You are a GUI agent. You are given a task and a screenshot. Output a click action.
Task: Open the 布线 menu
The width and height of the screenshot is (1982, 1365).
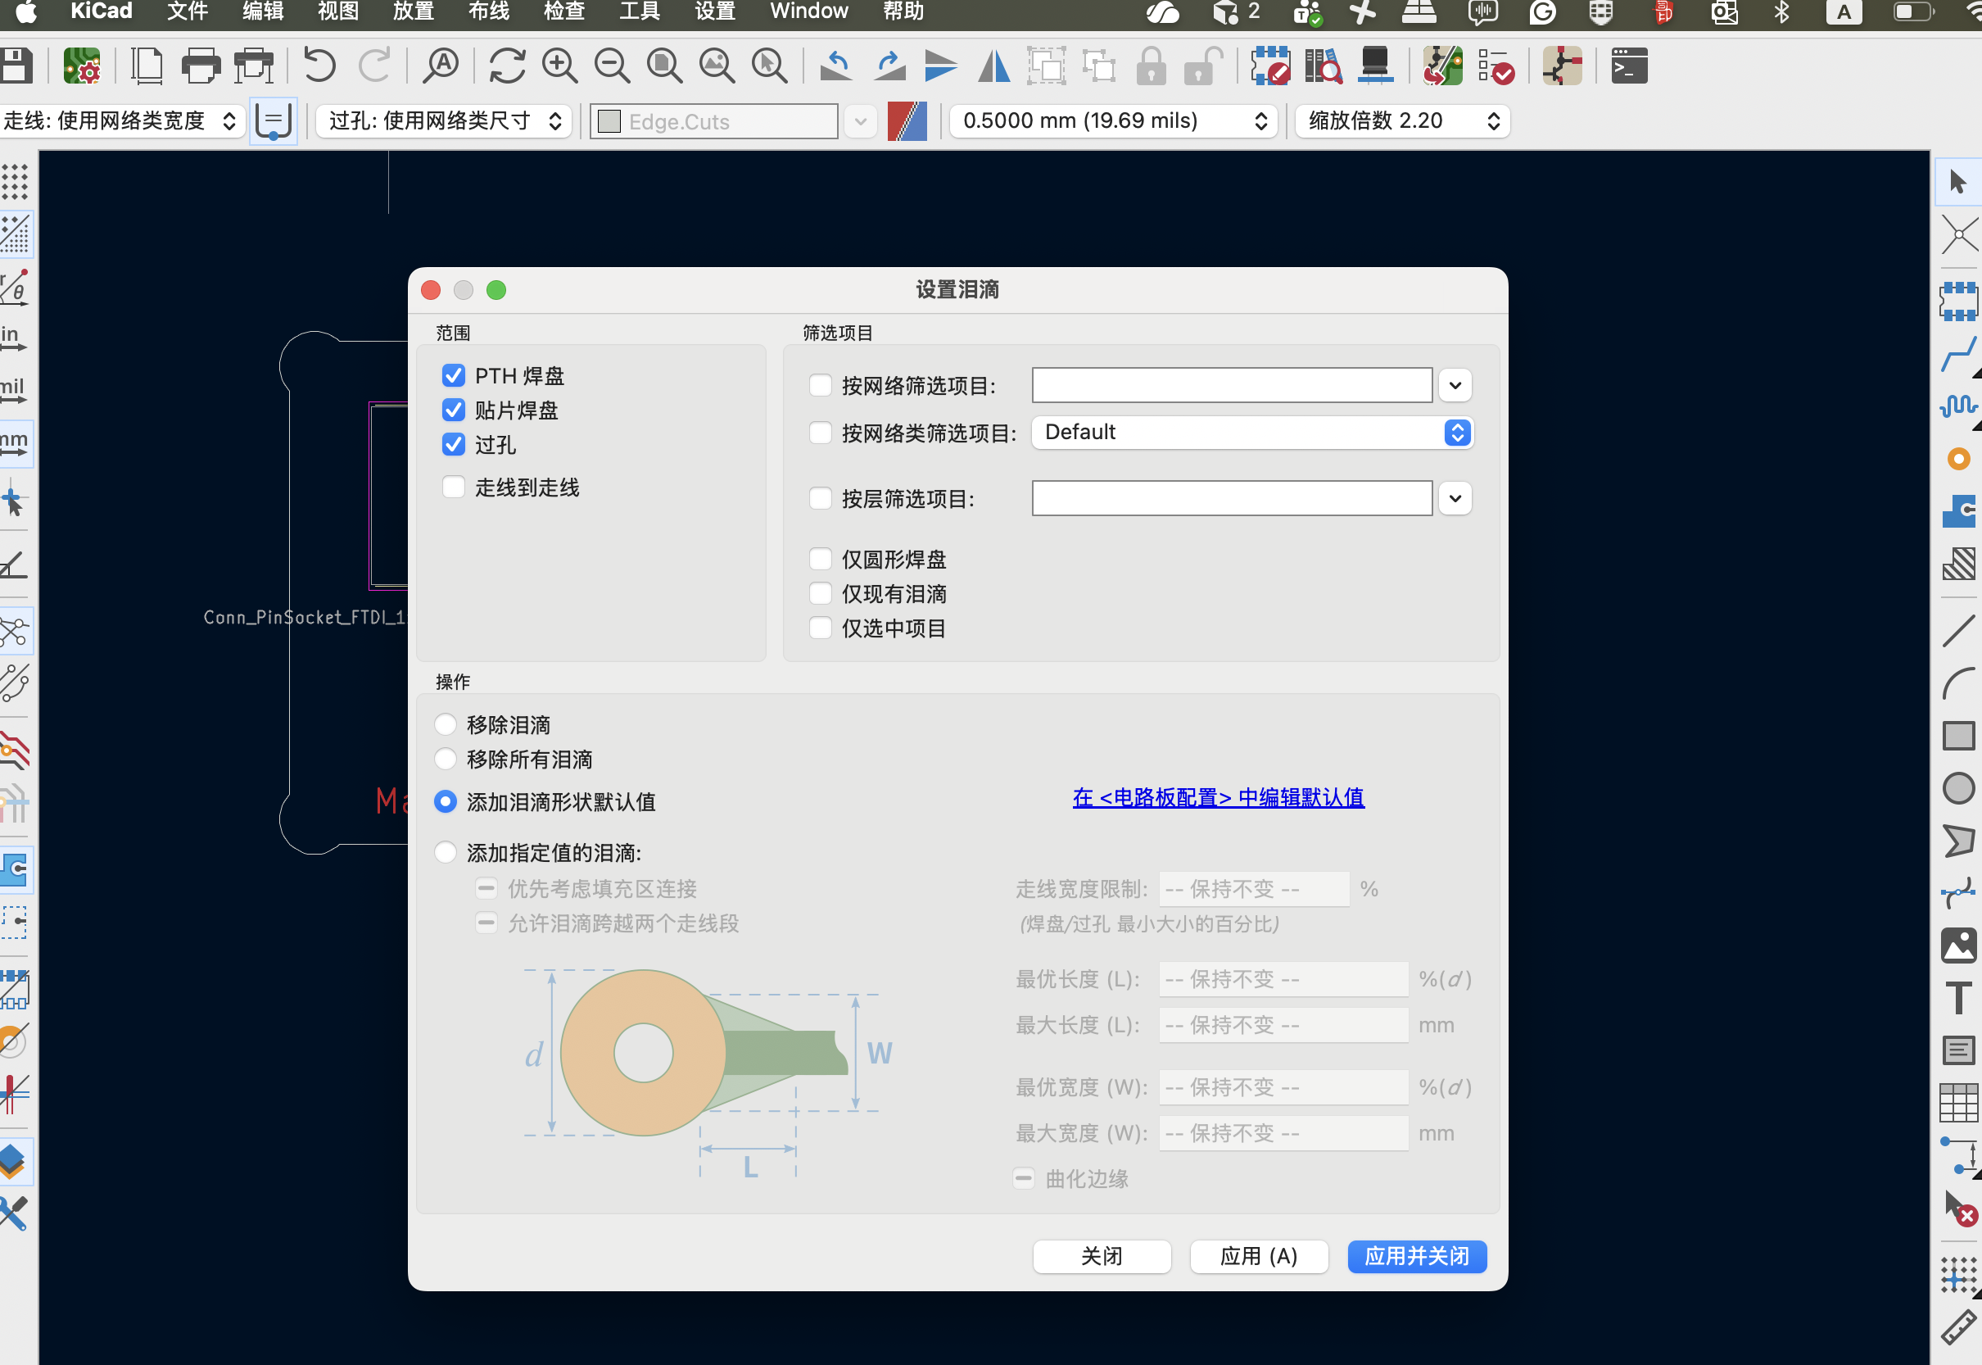(489, 12)
